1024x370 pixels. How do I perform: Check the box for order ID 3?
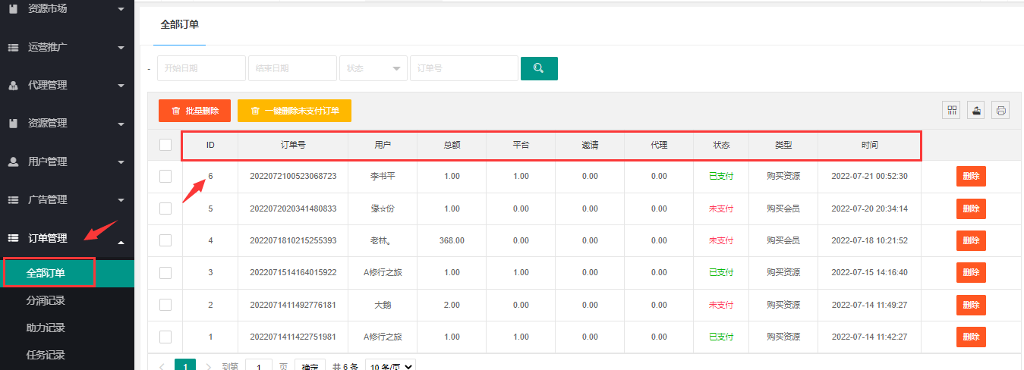click(165, 272)
